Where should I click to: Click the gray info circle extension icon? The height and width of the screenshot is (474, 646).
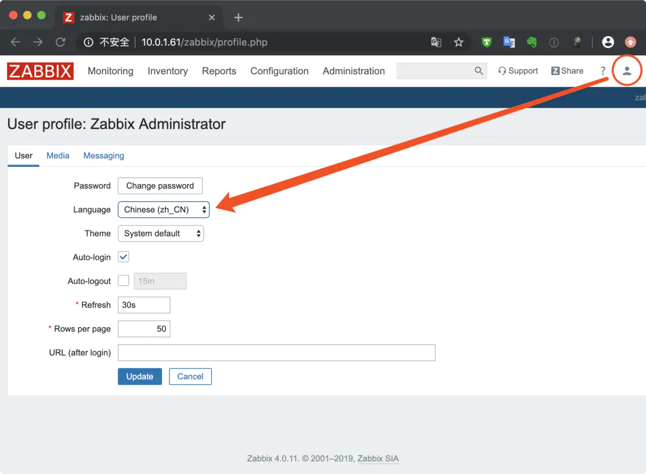[x=554, y=42]
